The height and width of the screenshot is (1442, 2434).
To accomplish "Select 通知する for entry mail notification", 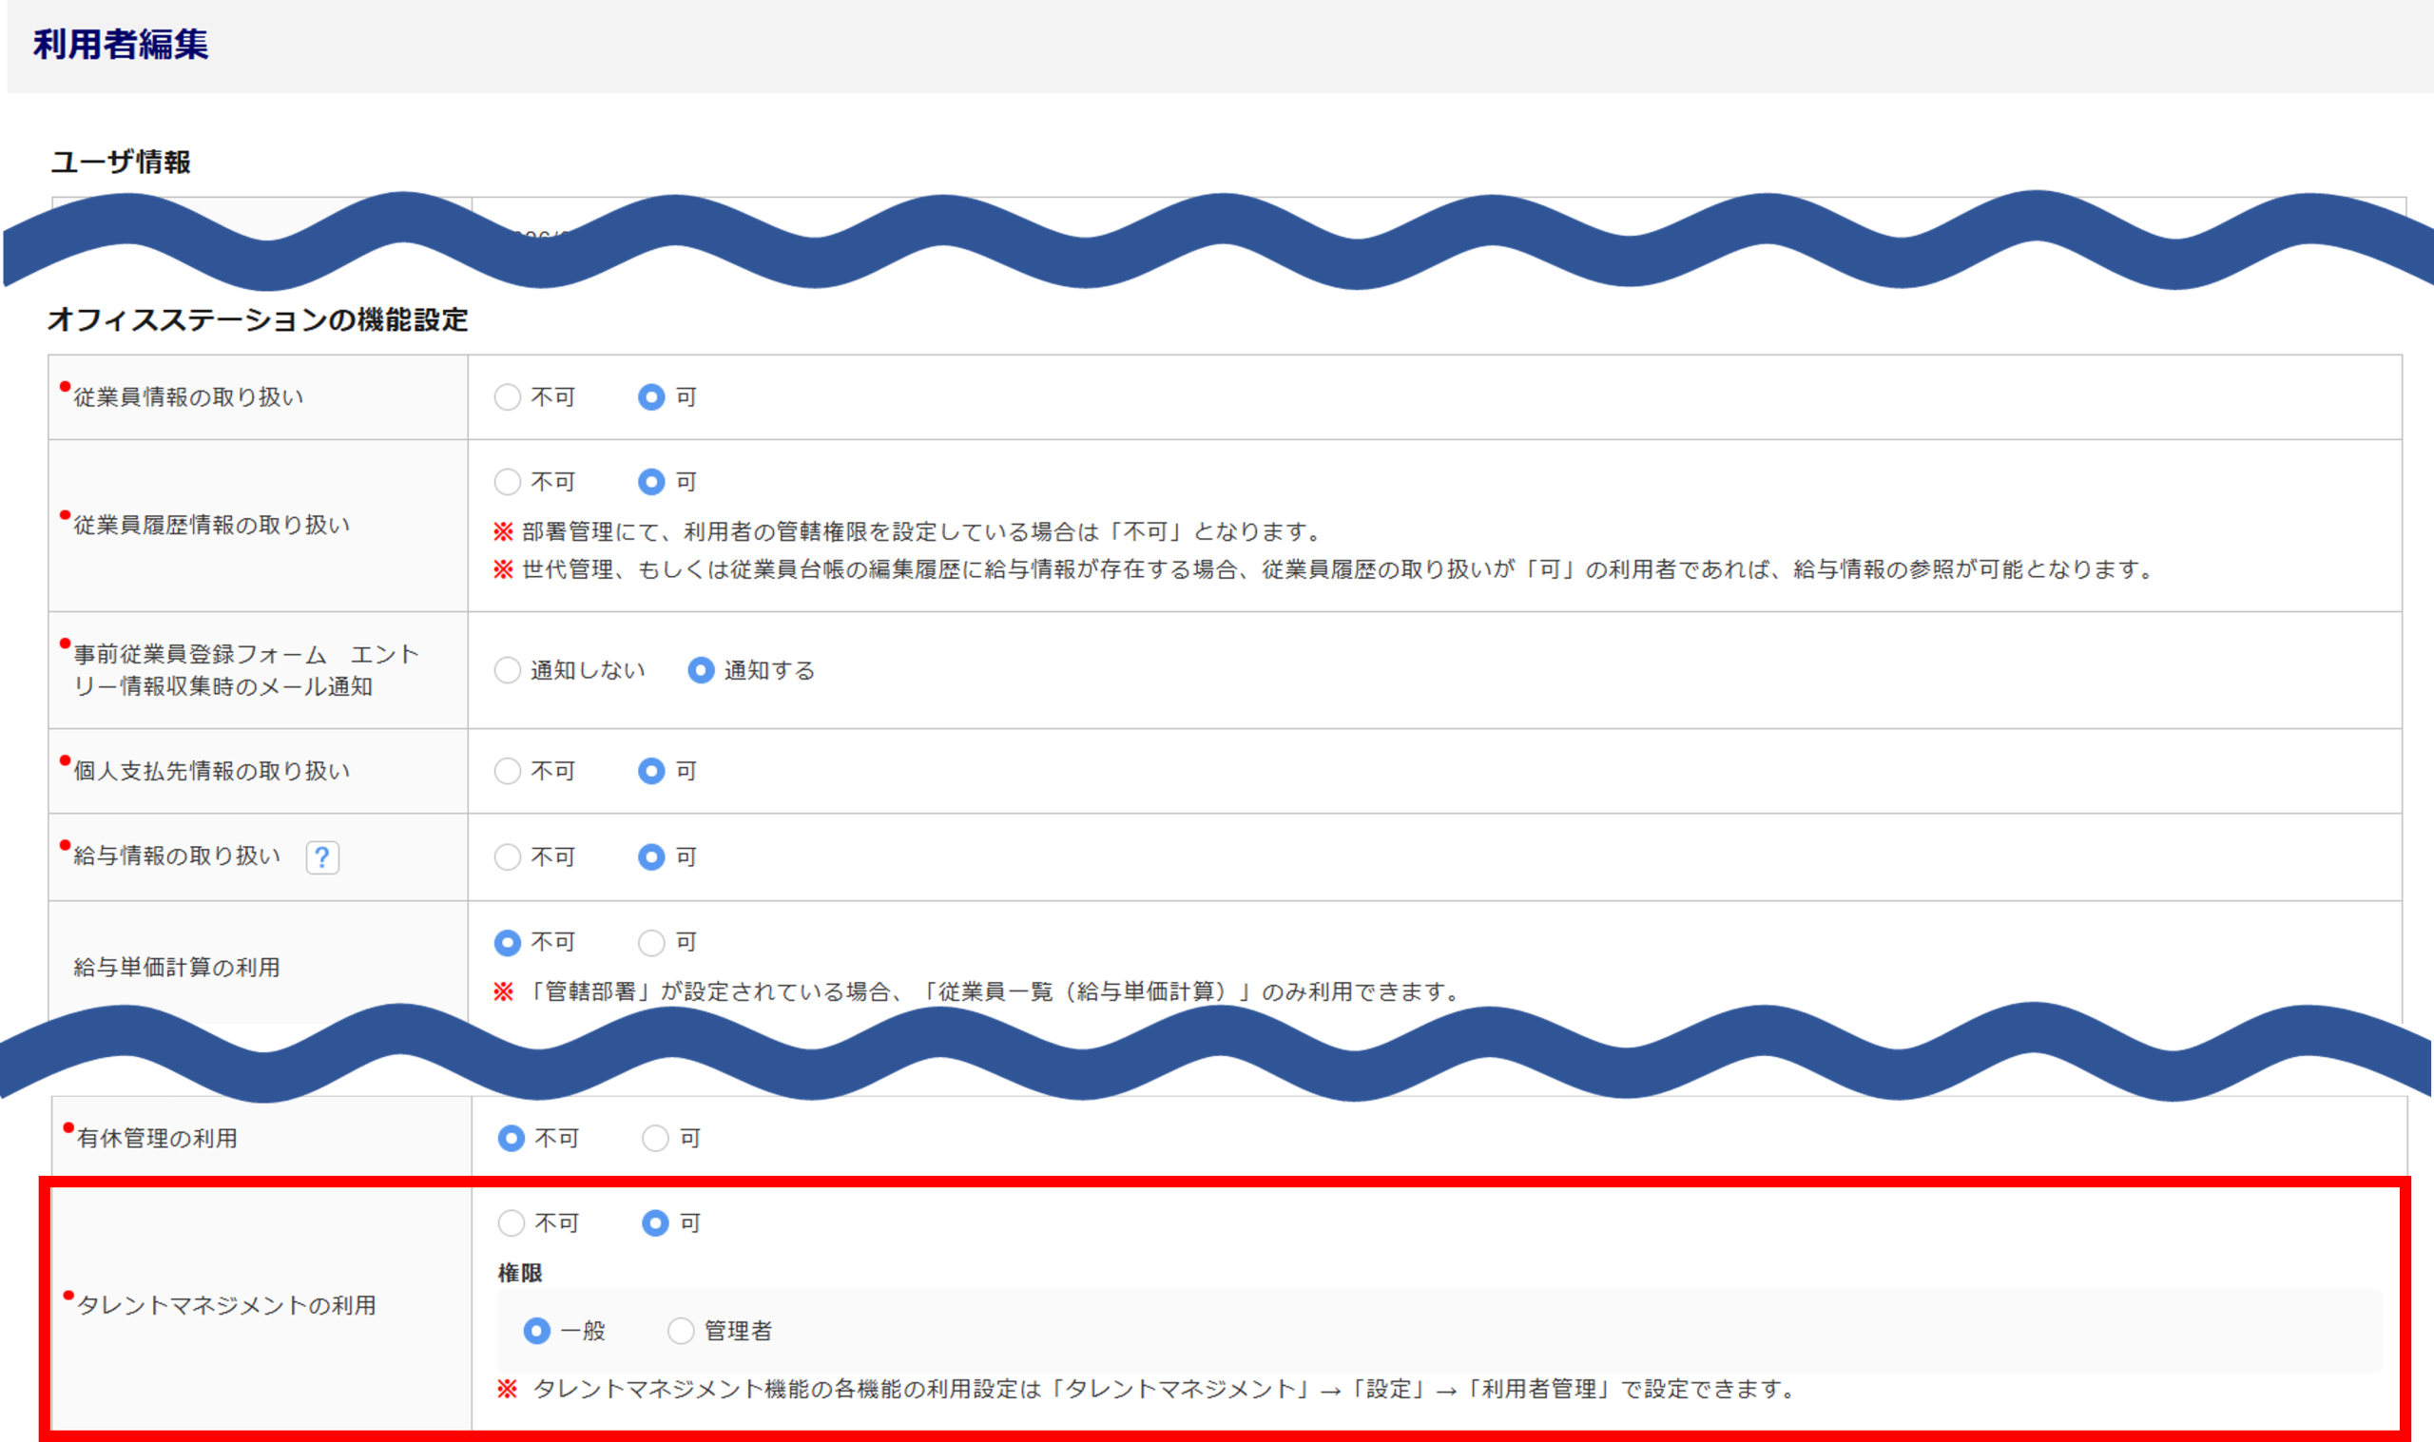I will pyautogui.click(x=701, y=670).
